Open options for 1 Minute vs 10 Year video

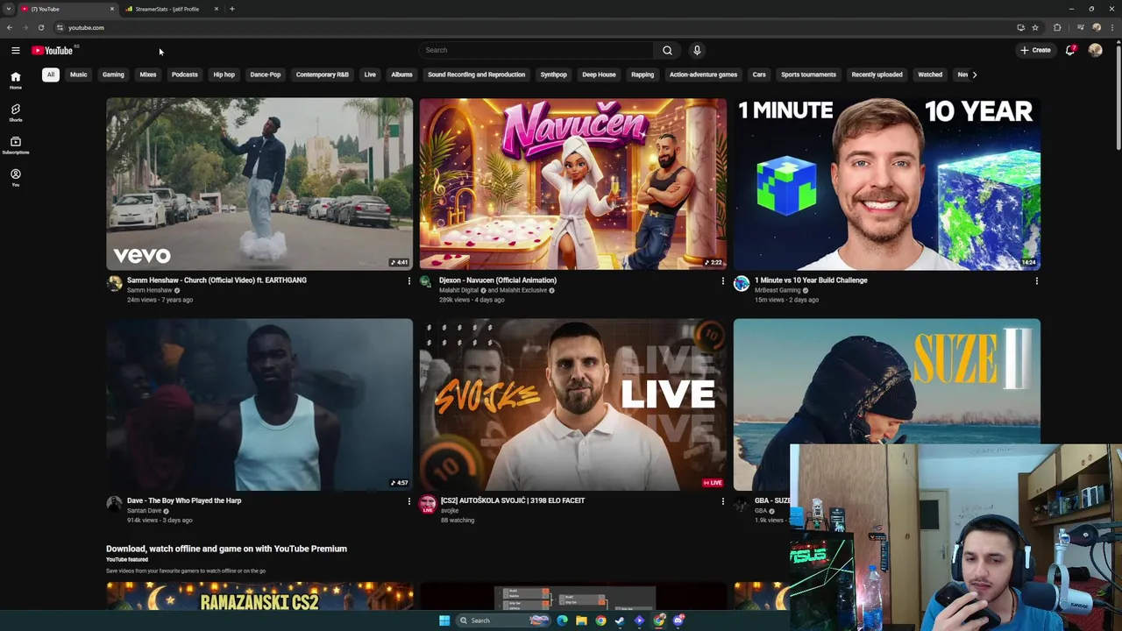click(x=1036, y=281)
